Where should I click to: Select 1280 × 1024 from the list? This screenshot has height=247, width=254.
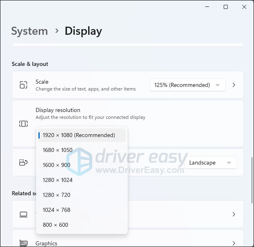(57, 180)
